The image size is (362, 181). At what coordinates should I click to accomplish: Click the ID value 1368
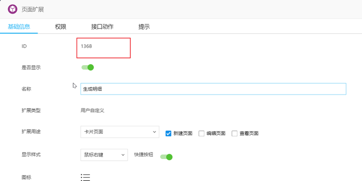click(x=86, y=46)
